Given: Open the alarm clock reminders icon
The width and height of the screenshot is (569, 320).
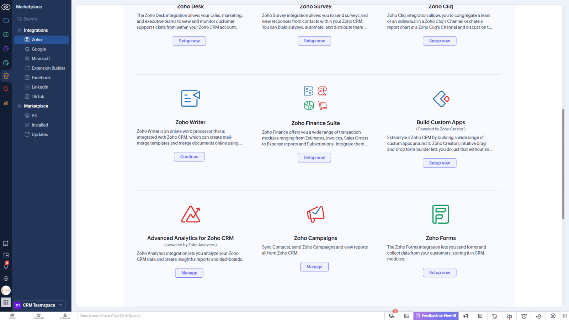Looking at the screenshot, I should click(524, 316).
